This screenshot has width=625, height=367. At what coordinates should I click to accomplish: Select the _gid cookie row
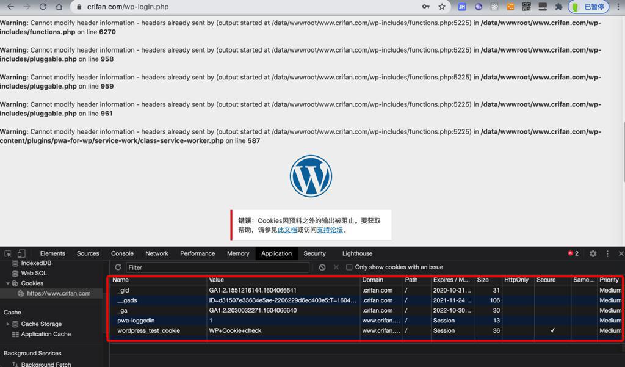[x=366, y=290]
